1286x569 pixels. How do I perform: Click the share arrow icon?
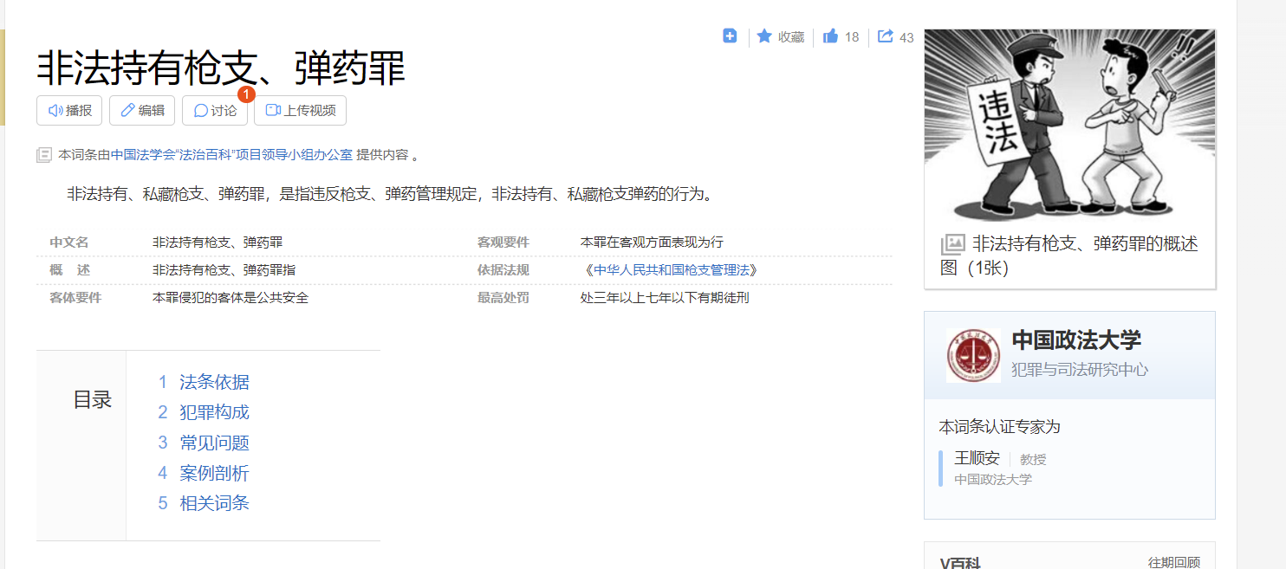pos(886,36)
